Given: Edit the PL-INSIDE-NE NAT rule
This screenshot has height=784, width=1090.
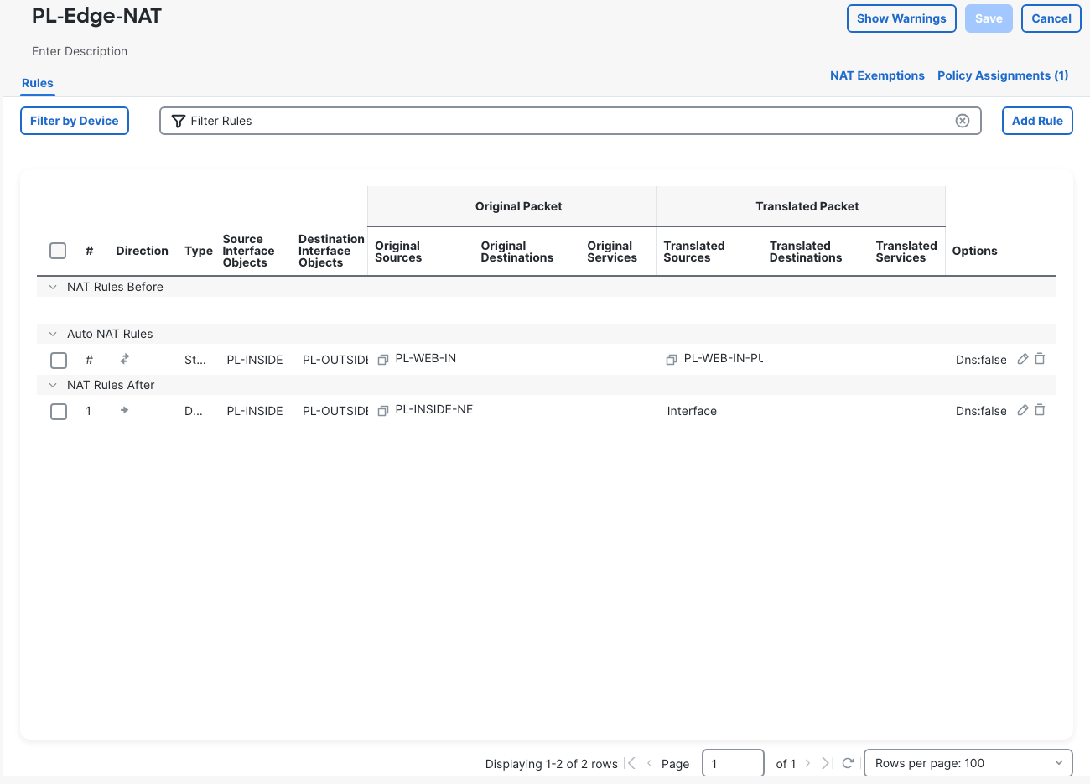Looking at the screenshot, I should (x=1023, y=410).
